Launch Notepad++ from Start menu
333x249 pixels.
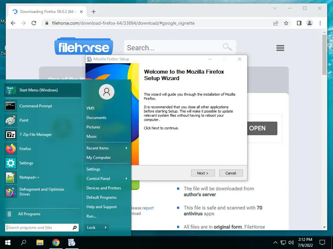pyautogui.click(x=43, y=177)
